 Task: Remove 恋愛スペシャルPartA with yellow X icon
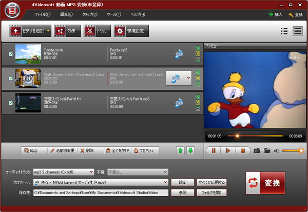point(198,102)
